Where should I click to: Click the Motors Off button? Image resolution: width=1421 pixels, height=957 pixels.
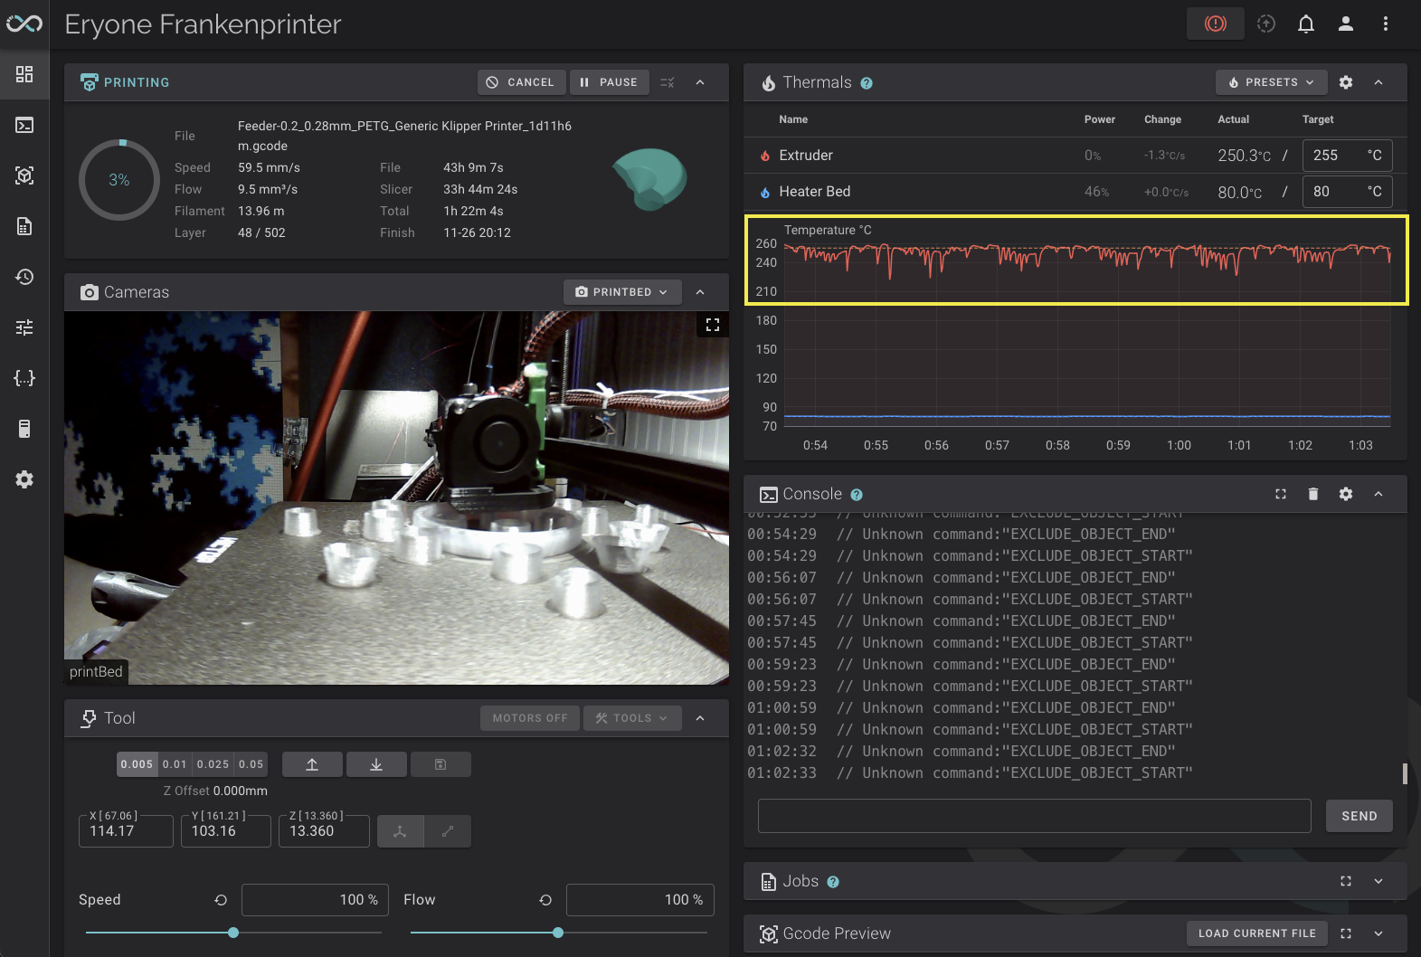[x=530, y=718]
